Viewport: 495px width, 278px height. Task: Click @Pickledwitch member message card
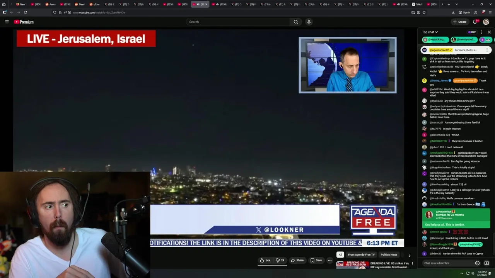click(456, 218)
